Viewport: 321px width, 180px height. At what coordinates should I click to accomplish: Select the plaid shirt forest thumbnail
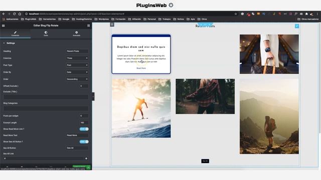pyautogui.click(x=205, y=96)
